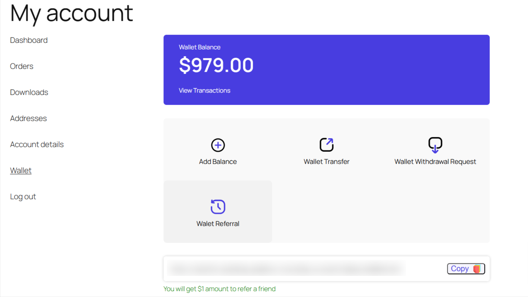Screen dimensions: 528x297
Task: Select the Wallet menu link
Action: pyautogui.click(x=21, y=171)
